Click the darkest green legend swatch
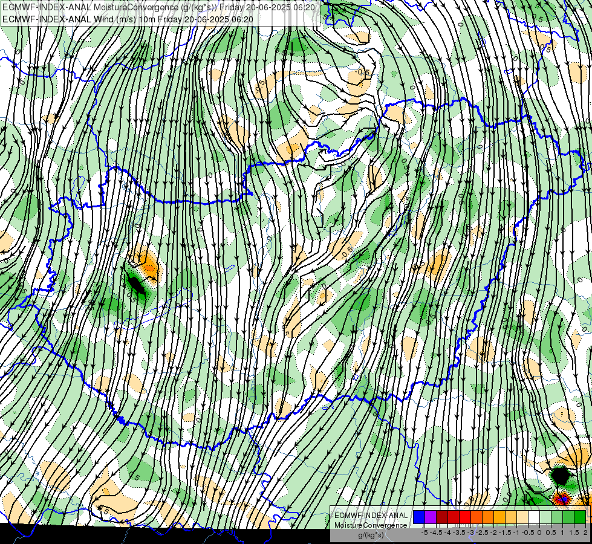Image resolution: width=592 pixels, height=544 pixels. point(580,517)
